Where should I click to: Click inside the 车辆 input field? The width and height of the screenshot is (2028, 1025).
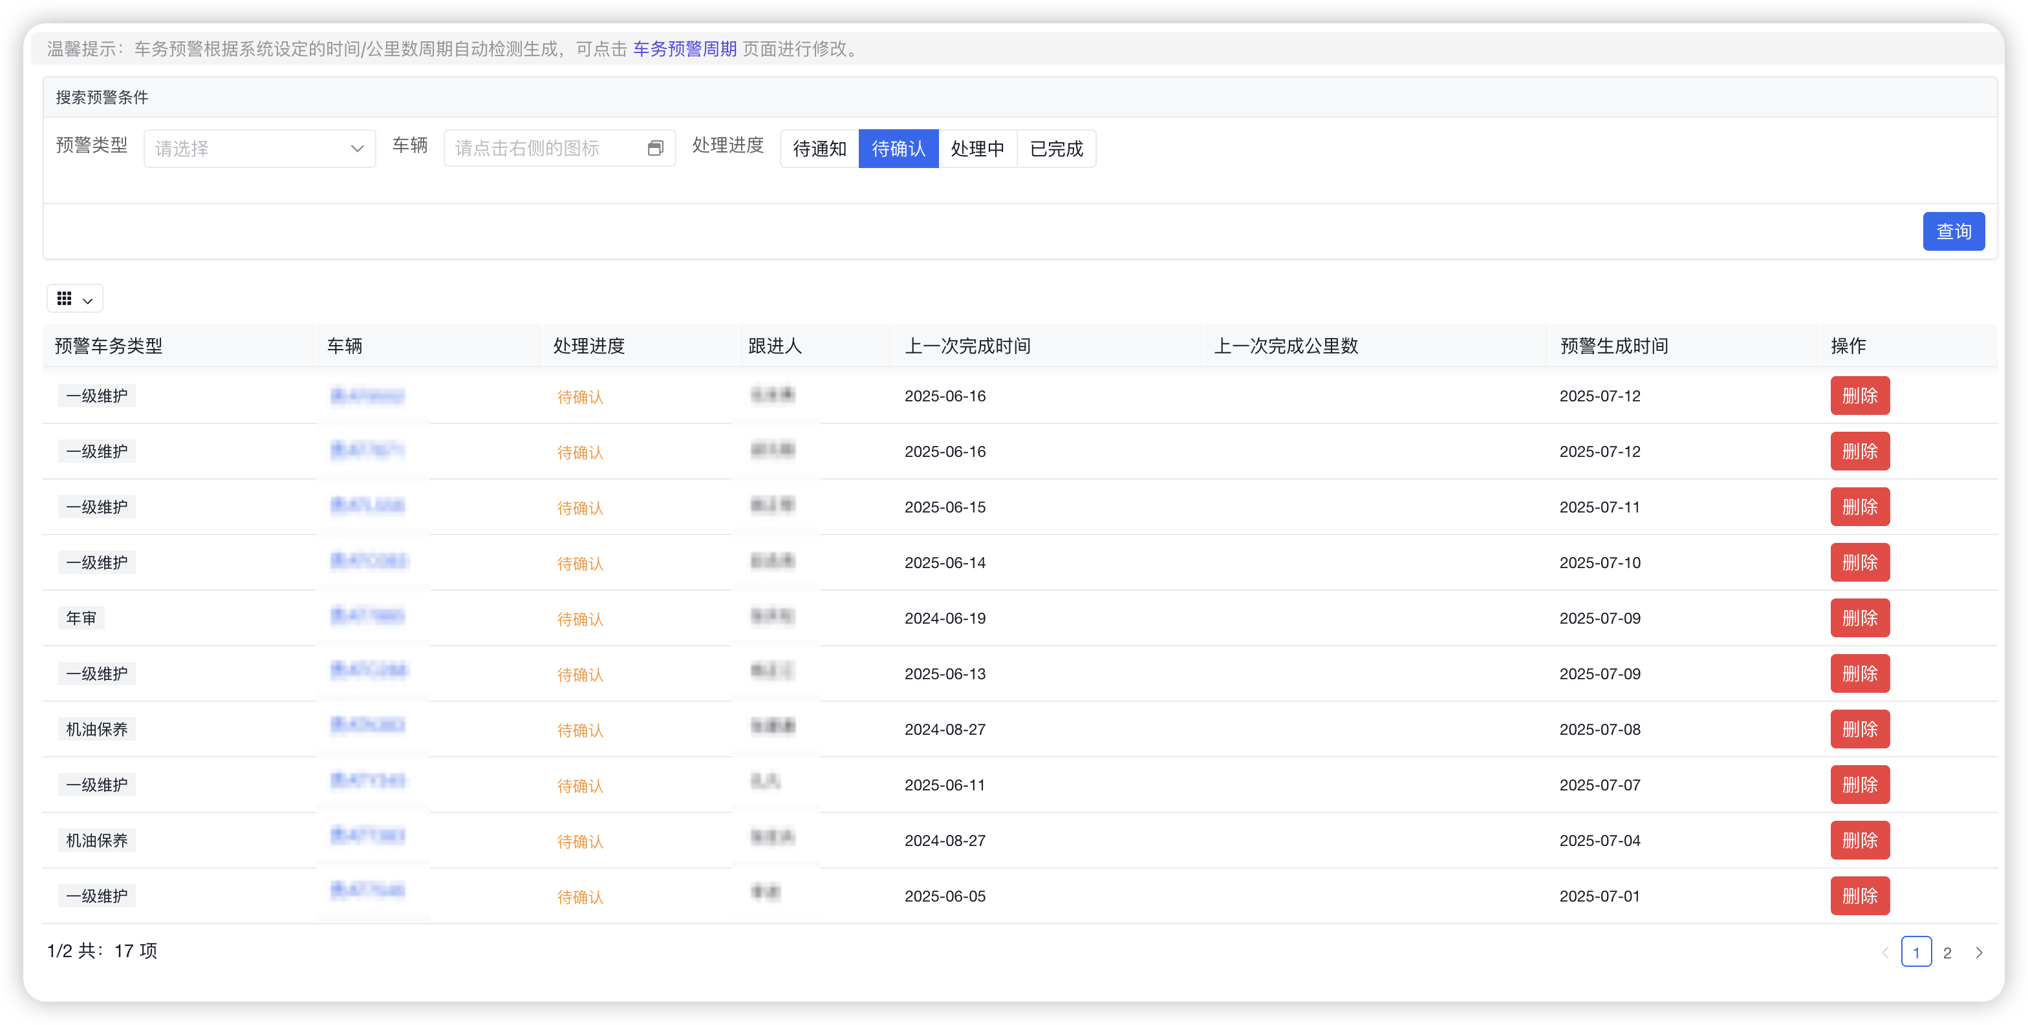pos(543,148)
